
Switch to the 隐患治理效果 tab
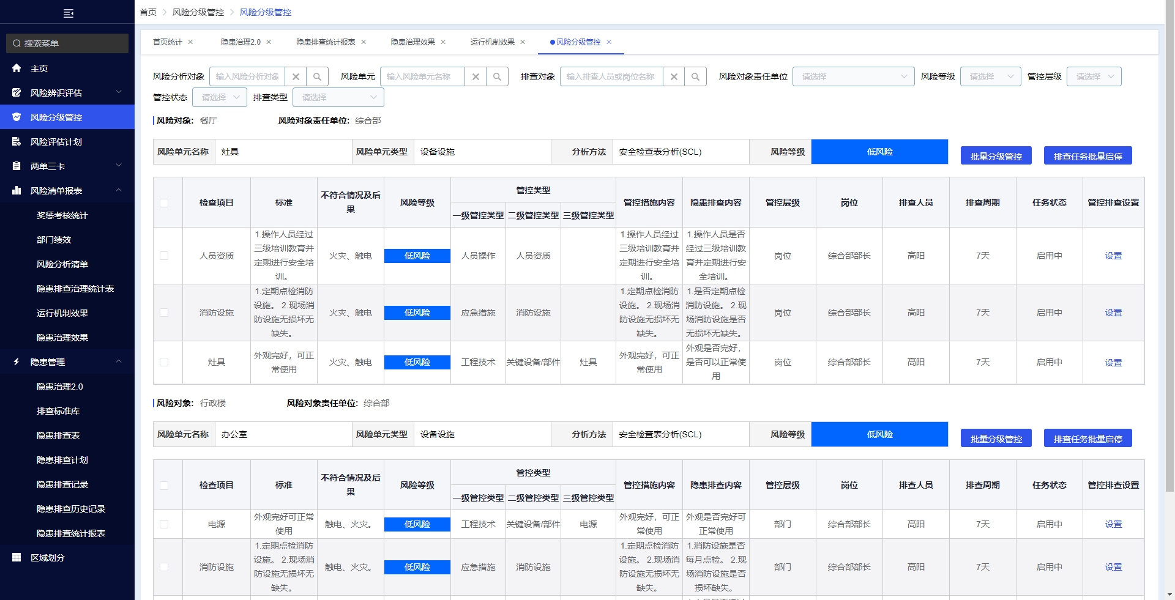click(412, 42)
